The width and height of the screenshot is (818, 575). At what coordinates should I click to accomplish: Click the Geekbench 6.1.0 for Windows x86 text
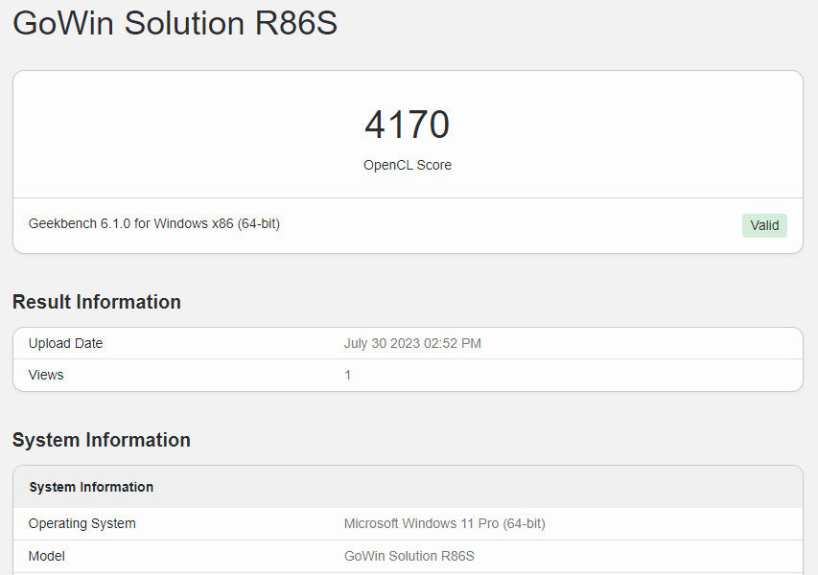153,223
